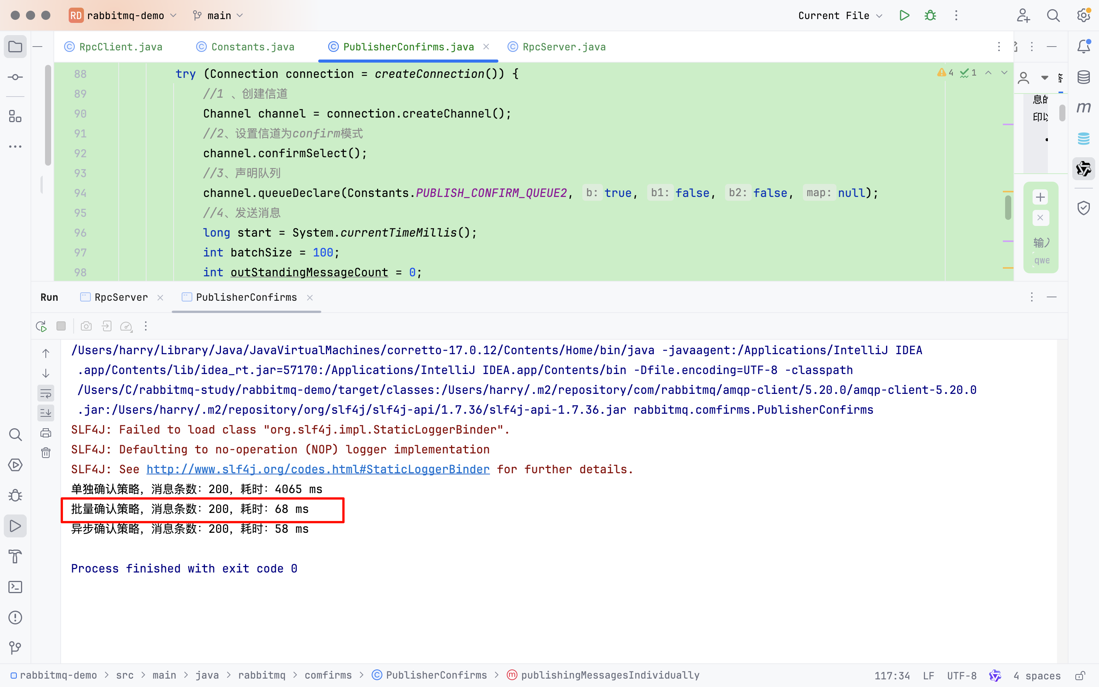Click the Rerun PublisherConfirms icon
Viewport: 1099px width, 687px height.
pos(41,326)
